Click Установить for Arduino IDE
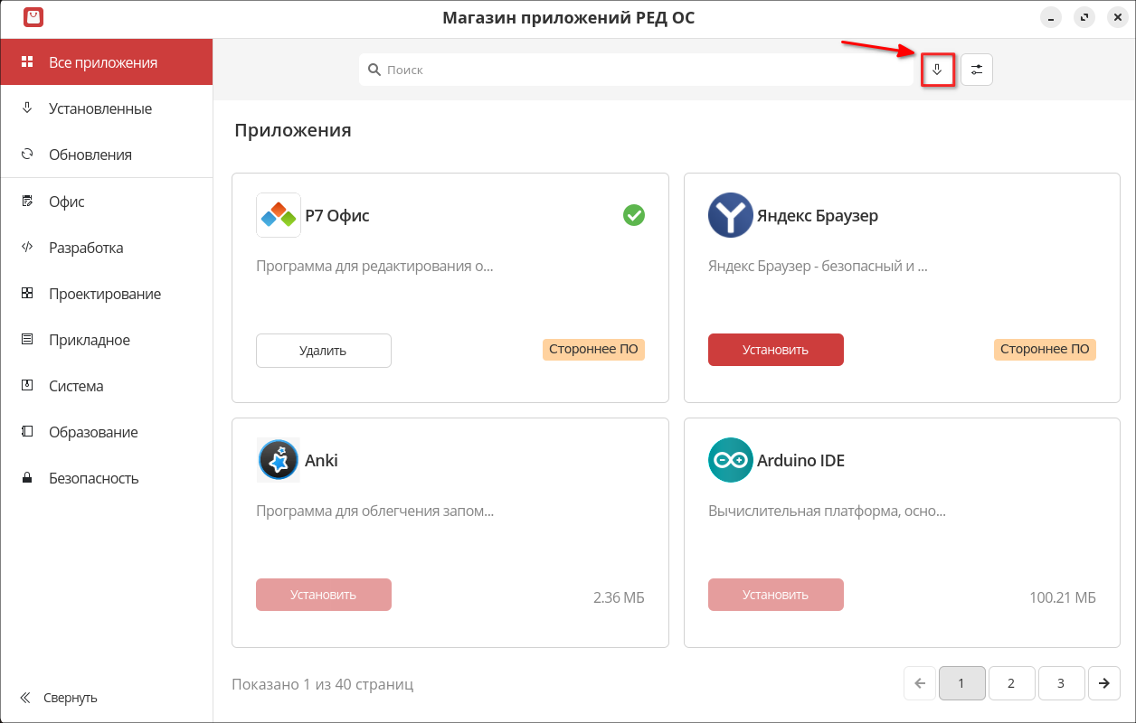The width and height of the screenshot is (1136, 723). 775,595
